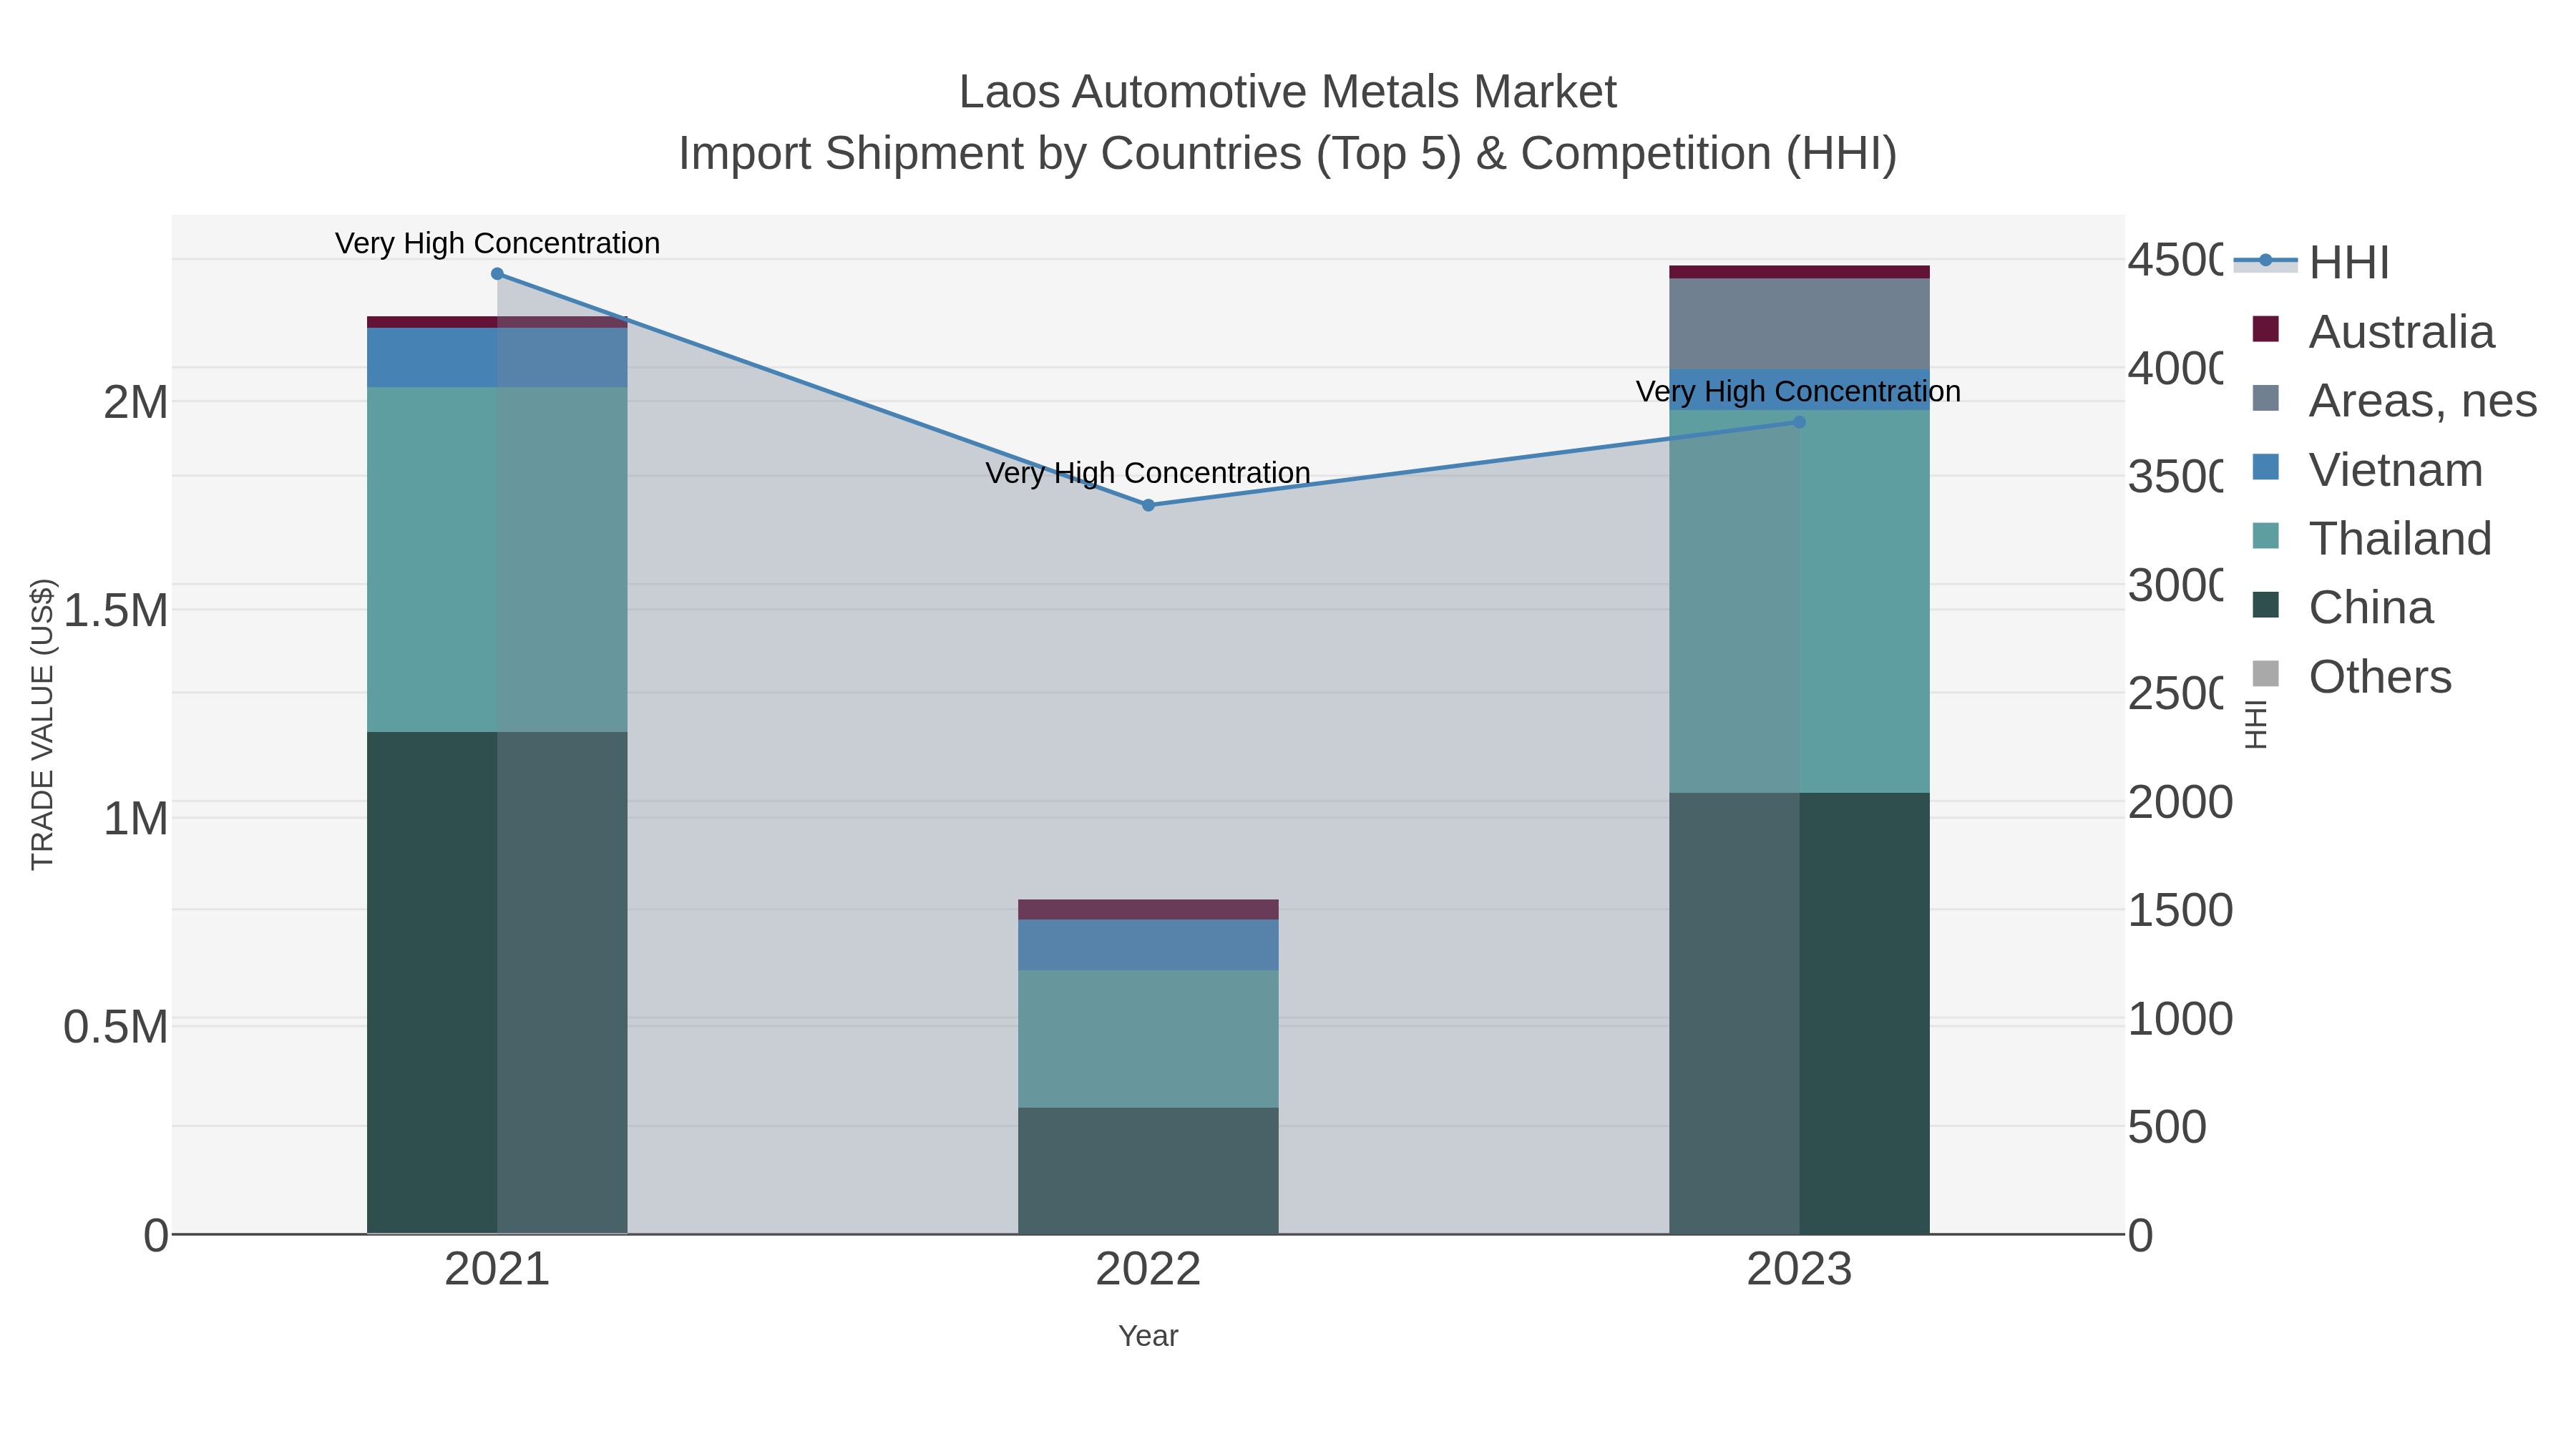Click the Year axis title
The height and width of the screenshot is (1449, 2576).
1148,1336
